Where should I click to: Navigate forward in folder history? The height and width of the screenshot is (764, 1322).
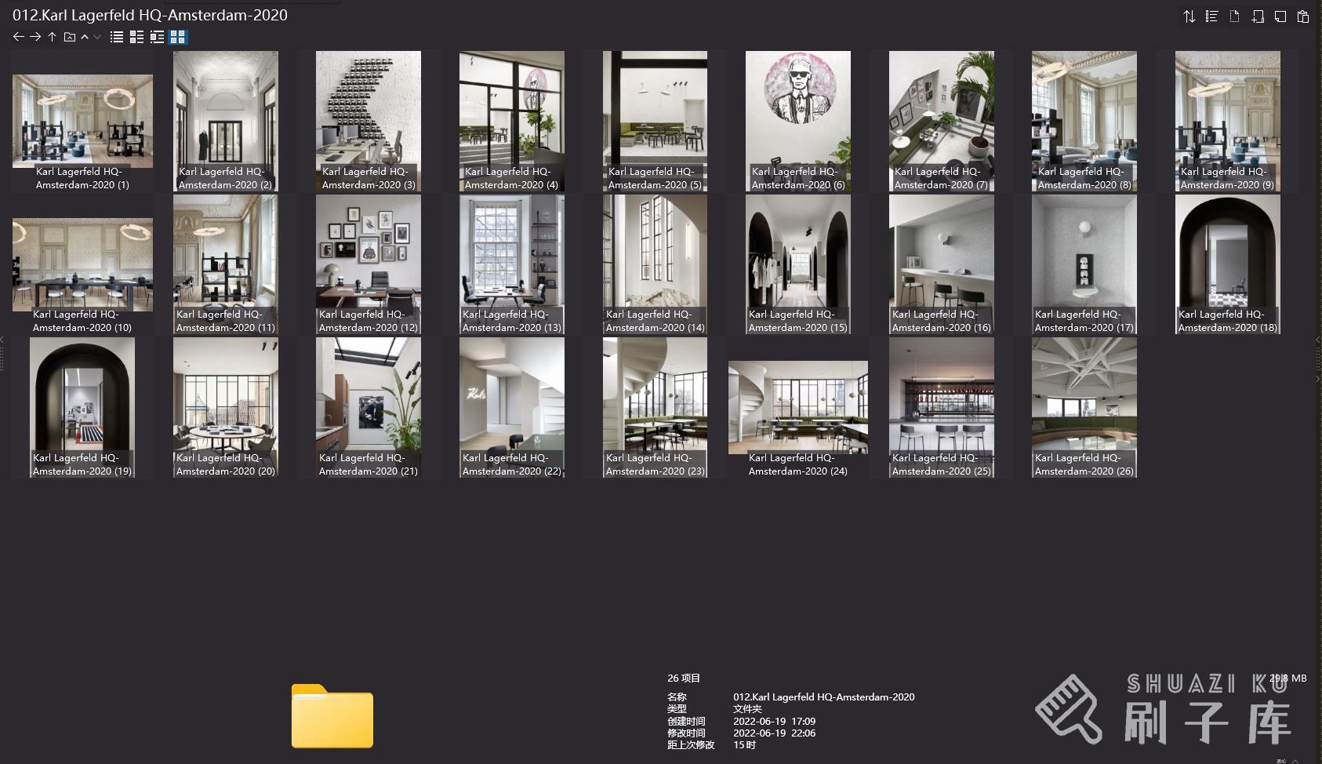[35, 36]
